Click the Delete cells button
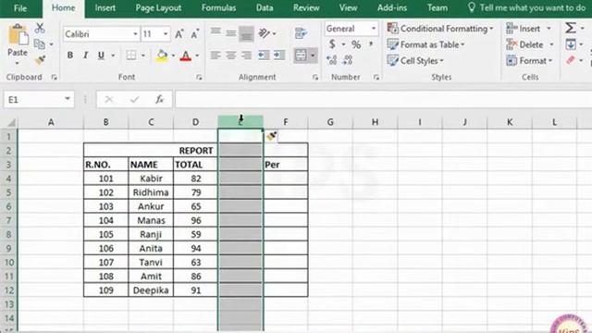 pyautogui.click(x=524, y=44)
